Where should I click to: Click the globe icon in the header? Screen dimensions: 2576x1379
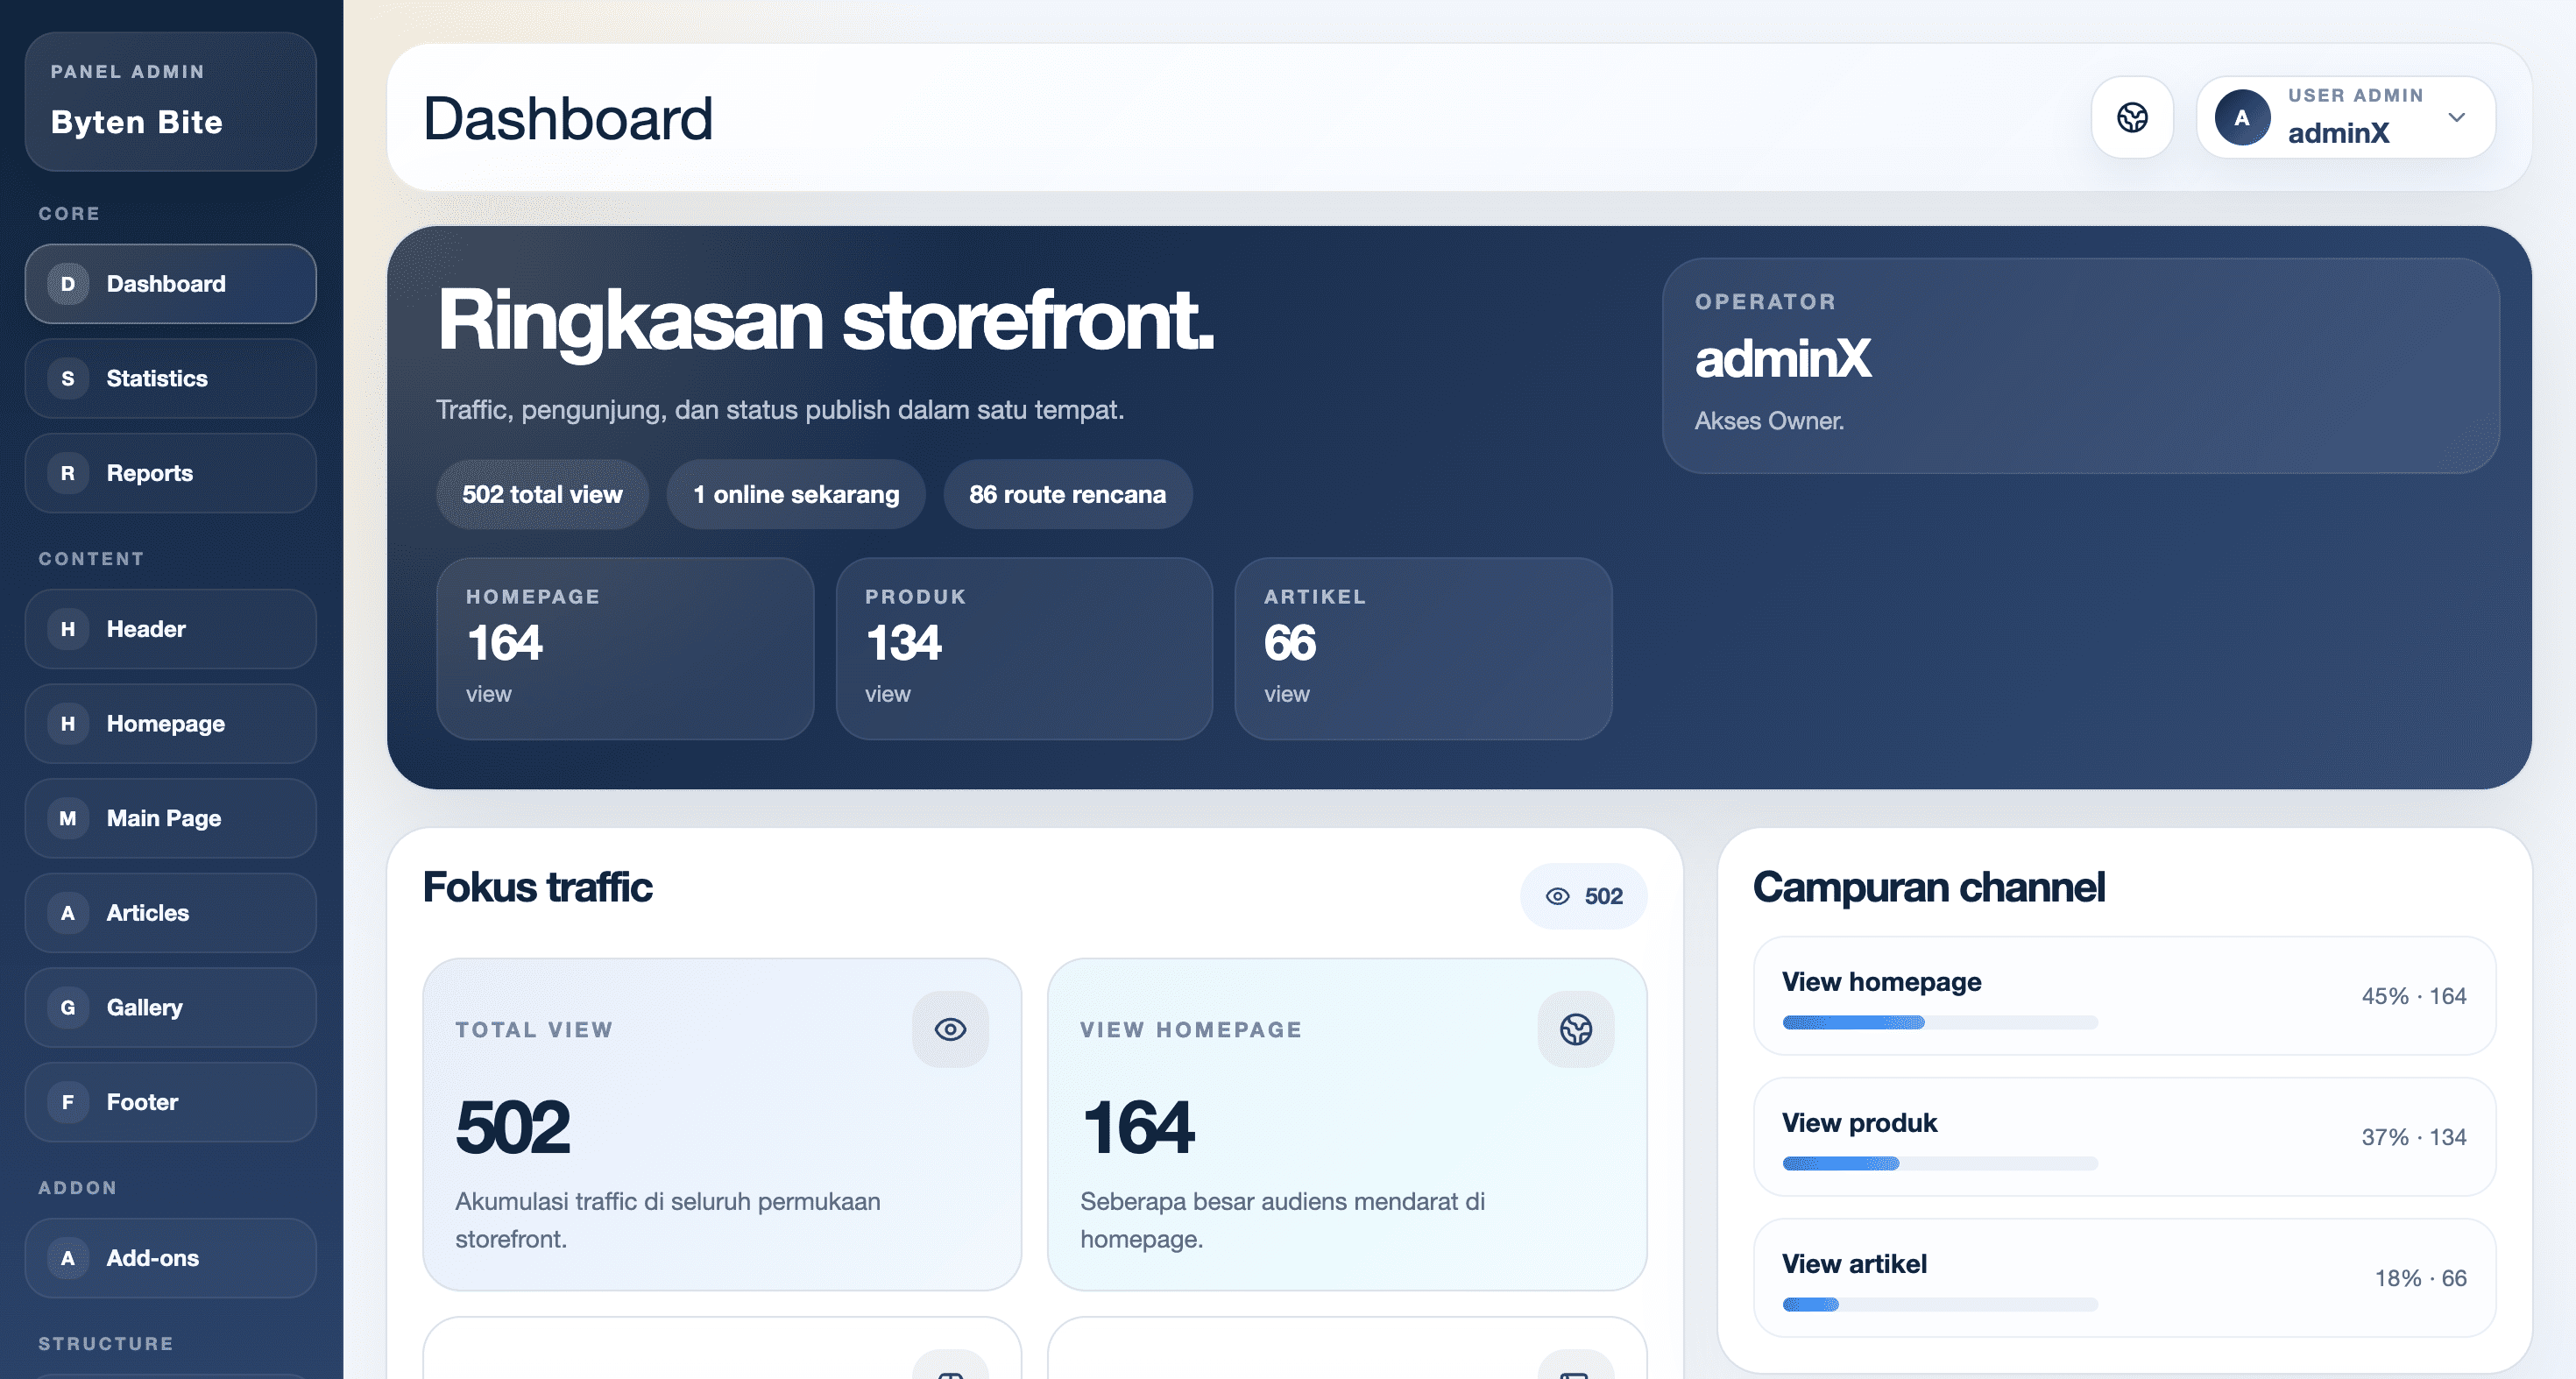point(2132,118)
